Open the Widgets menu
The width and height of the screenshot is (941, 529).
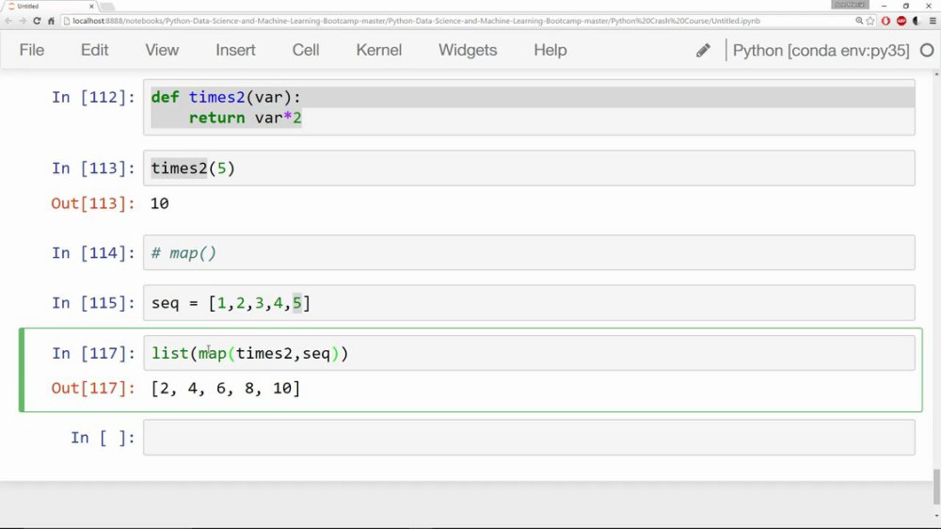pos(468,50)
